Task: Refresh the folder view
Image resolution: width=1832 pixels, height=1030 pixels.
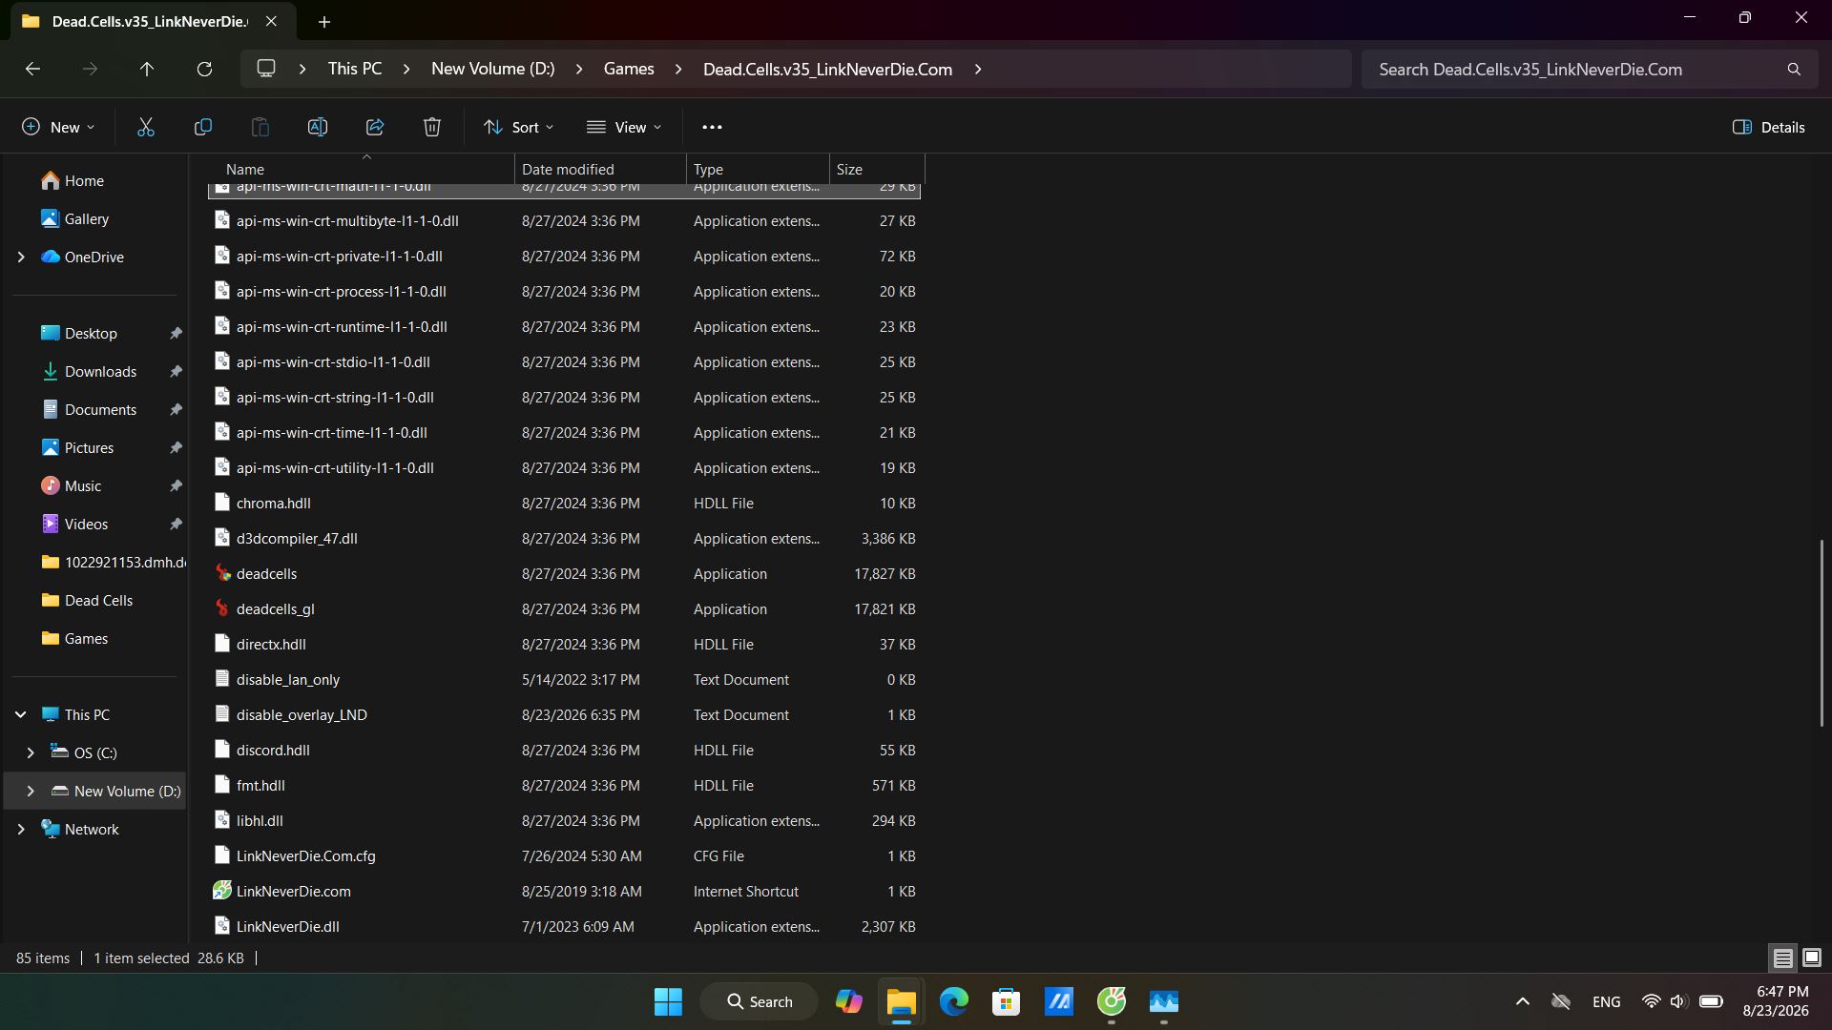Action: point(204,69)
